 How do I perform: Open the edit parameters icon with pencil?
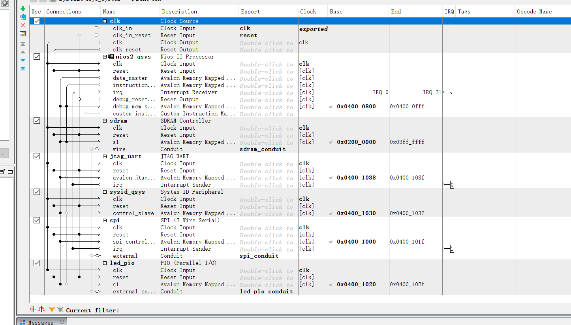click(x=23, y=34)
